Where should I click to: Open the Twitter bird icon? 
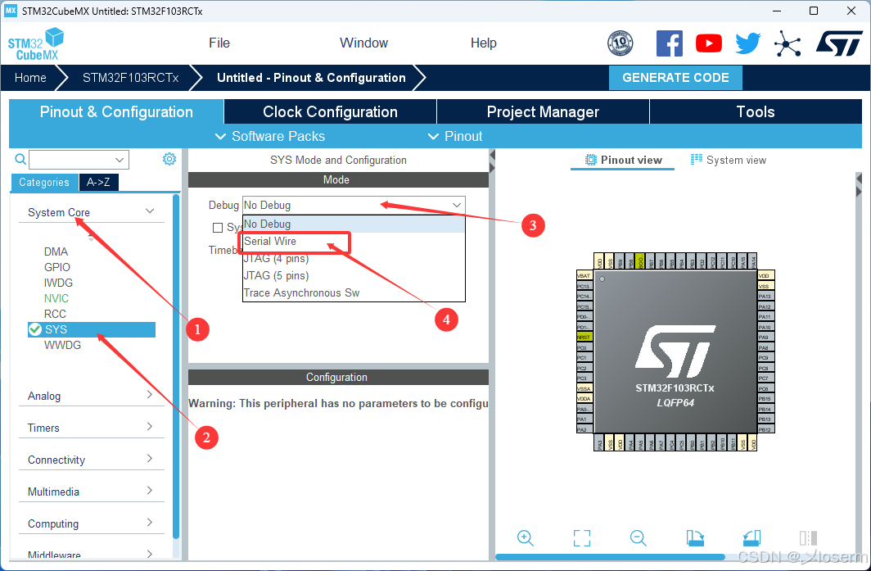(747, 43)
